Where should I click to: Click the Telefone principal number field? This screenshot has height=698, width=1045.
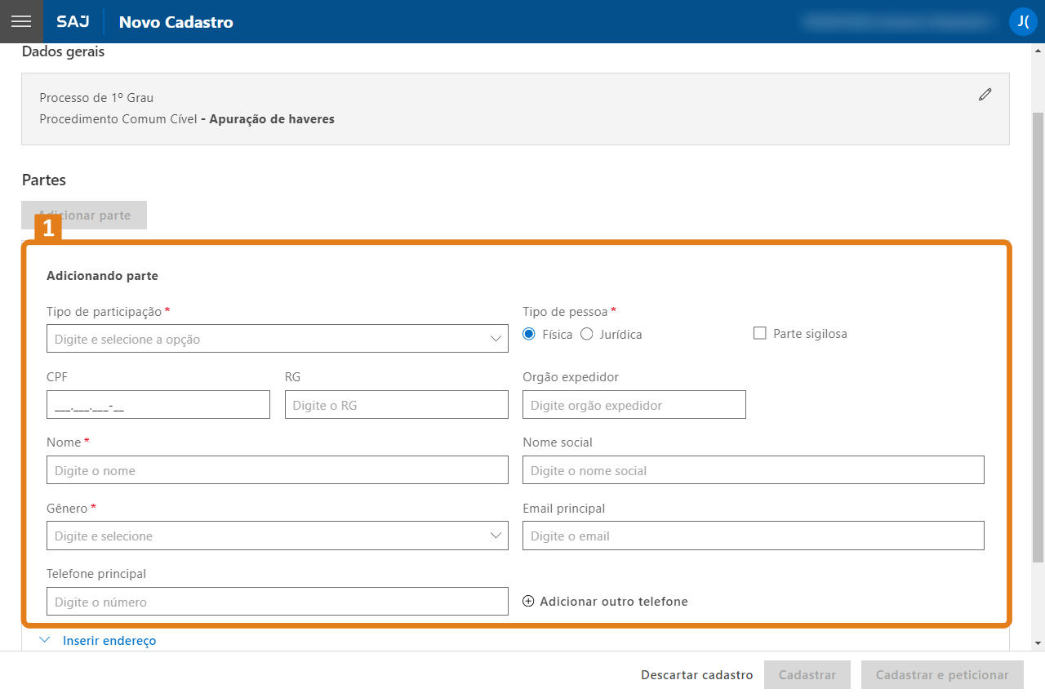click(x=278, y=602)
